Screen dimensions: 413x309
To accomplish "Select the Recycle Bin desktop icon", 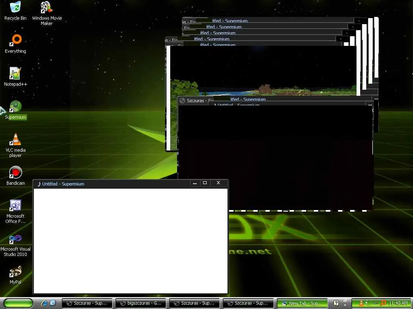I will (15, 10).
